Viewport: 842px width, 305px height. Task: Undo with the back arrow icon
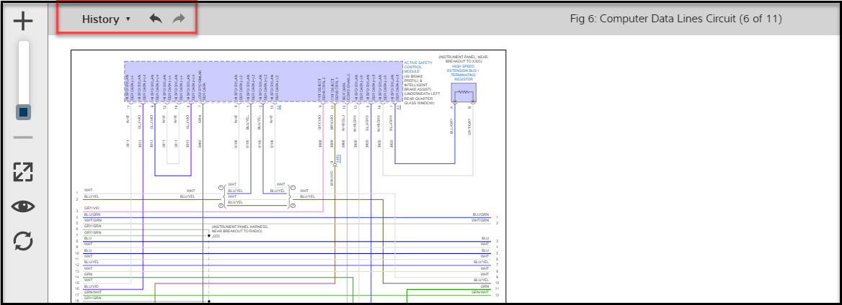156,19
